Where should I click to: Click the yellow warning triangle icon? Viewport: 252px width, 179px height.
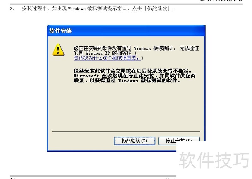click(58, 50)
